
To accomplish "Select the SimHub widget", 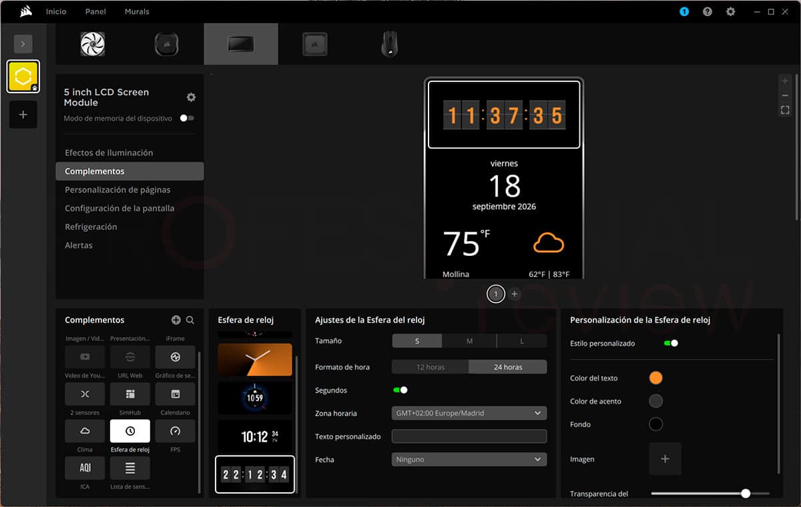I will click(130, 394).
